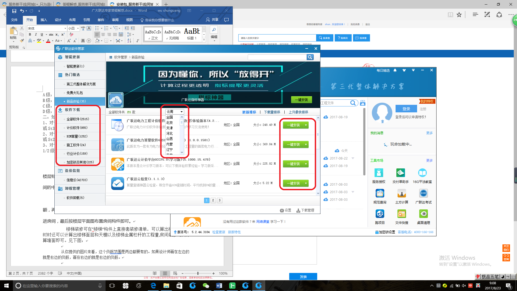This screenshot has width=517, height=291.
Task: Toggle superscript x² in Word
Action: [x=63, y=34]
